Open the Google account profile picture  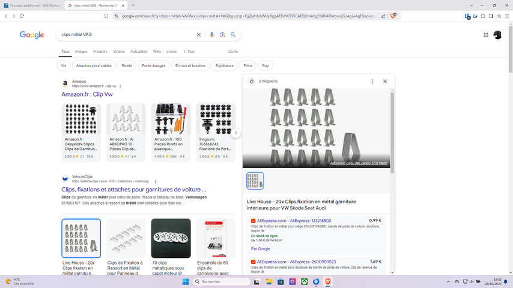click(x=497, y=35)
